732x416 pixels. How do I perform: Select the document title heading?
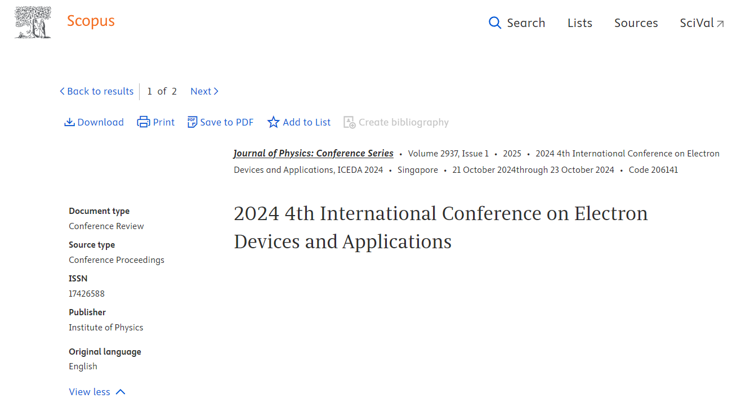(441, 227)
